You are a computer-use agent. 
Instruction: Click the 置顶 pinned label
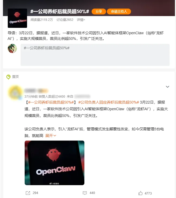15,77
